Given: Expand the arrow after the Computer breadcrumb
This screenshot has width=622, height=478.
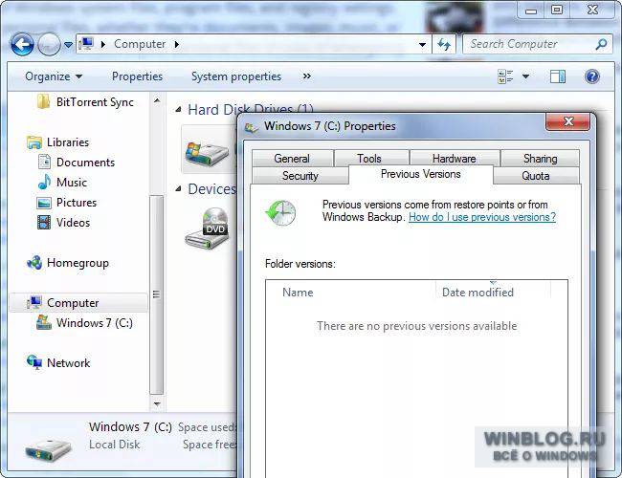Looking at the screenshot, I should (x=176, y=44).
